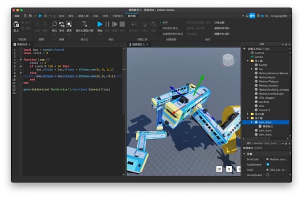Expand the 第10層 folder in Explorer
This screenshot has width=303, height=197.
248,114
